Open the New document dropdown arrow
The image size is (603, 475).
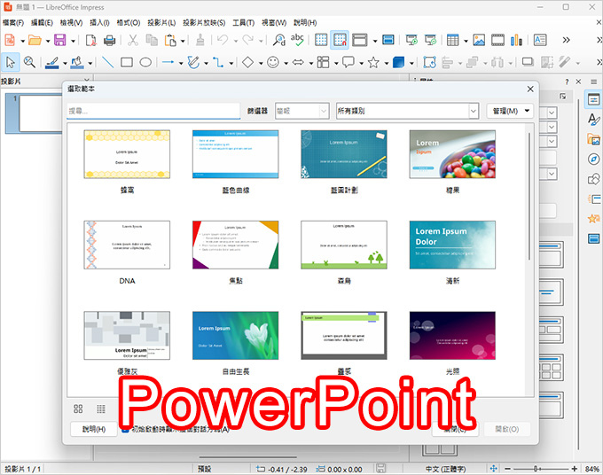[22, 41]
